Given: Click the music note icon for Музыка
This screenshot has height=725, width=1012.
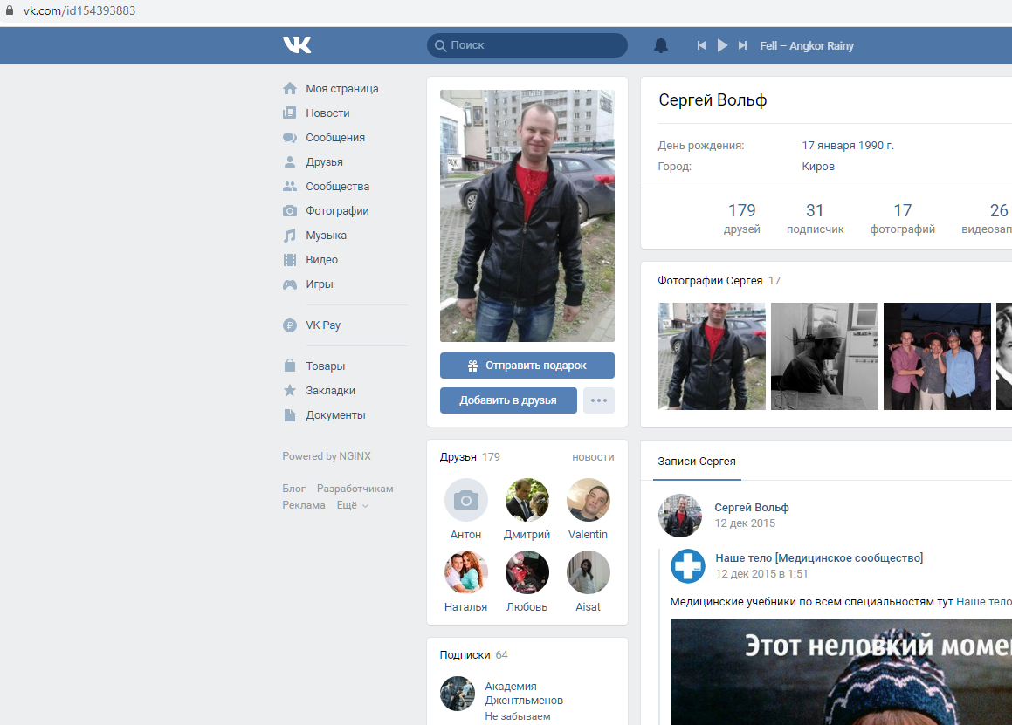Looking at the screenshot, I should pos(290,236).
